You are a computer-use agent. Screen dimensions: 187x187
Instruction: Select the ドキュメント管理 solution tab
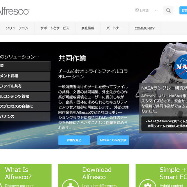25,76
